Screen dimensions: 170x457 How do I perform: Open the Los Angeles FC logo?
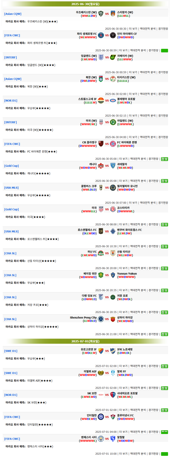coord(101,231)
